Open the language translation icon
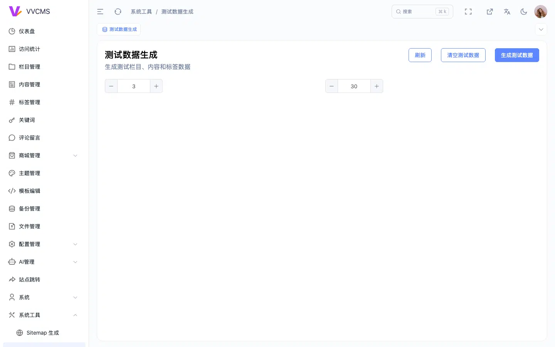Image resolution: width=555 pixels, height=347 pixels. coord(507,12)
